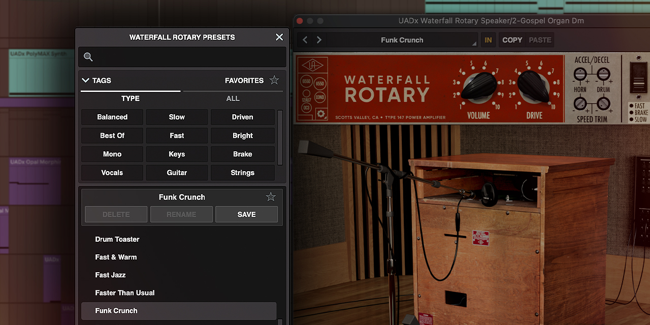Select the Fast tag
Screen dimensions: 650x325
point(177,136)
